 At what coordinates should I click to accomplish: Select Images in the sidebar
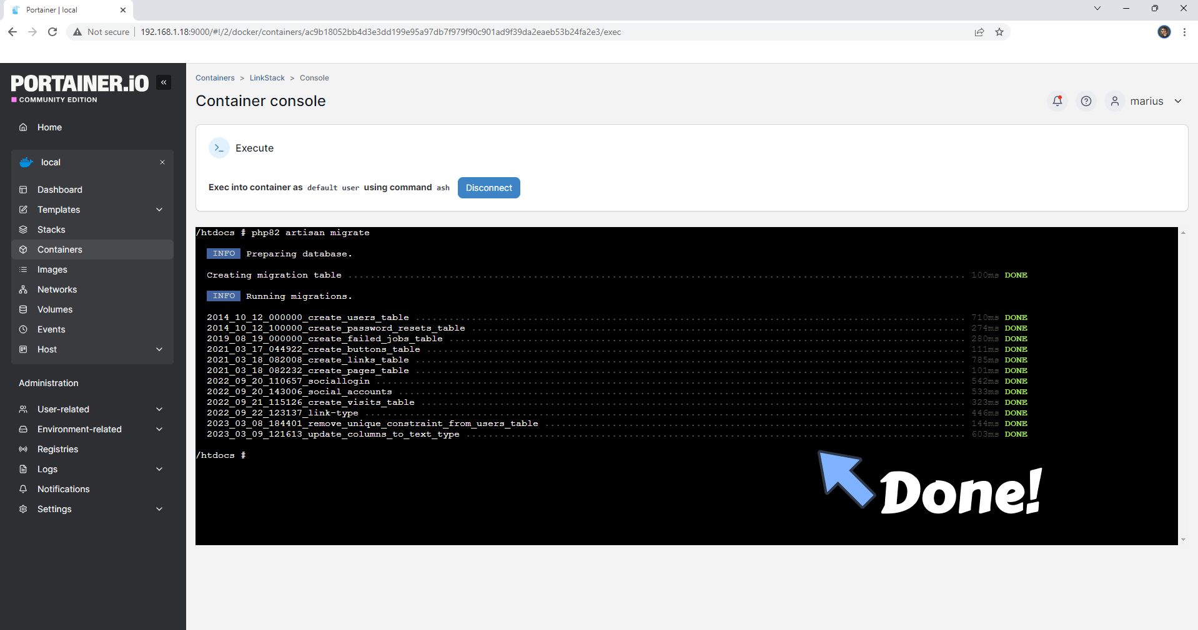(x=52, y=269)
